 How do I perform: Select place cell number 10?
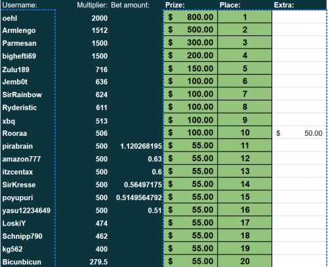click(245, 133)
